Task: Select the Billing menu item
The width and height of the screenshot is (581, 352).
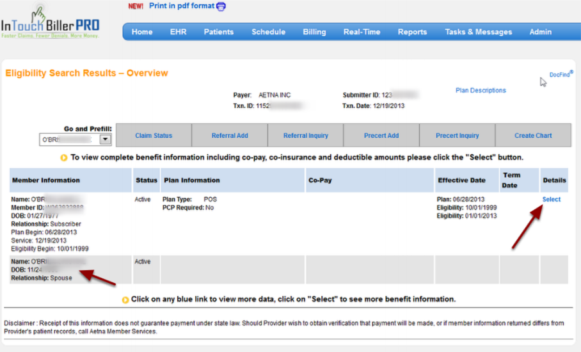Action: (314, 32)
